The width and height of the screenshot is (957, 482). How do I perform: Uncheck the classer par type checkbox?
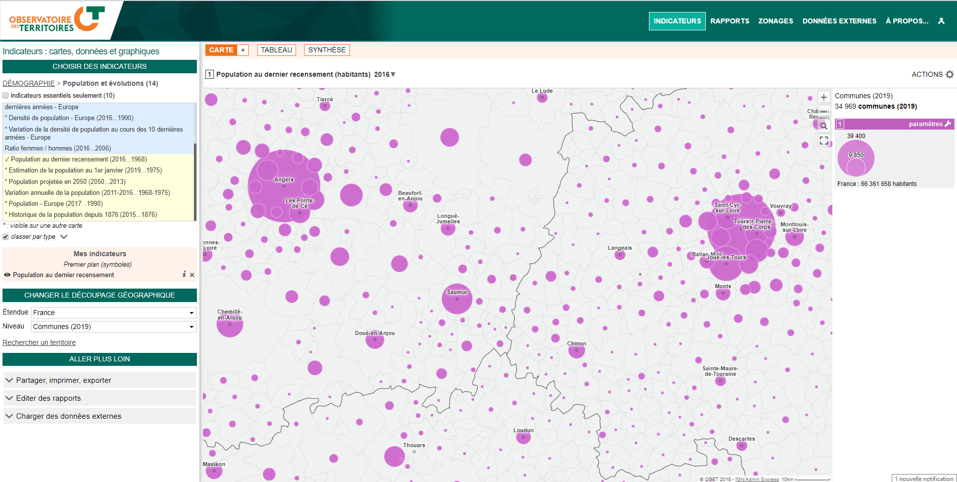click(x=6, y=237)
